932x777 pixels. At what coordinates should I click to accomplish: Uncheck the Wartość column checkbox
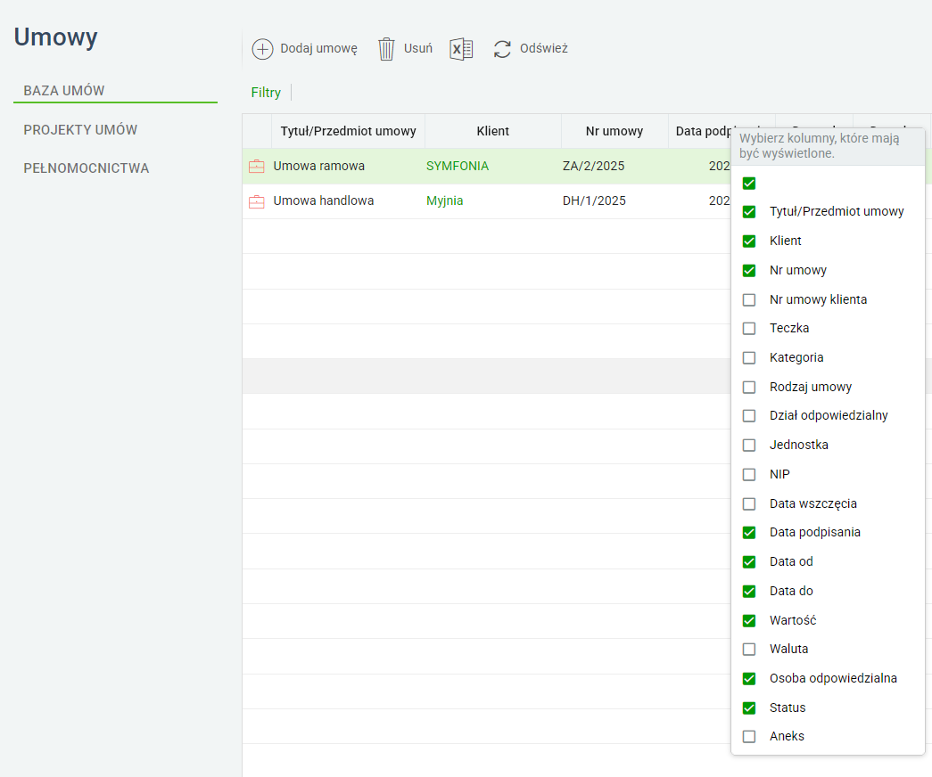pos(749,620)
